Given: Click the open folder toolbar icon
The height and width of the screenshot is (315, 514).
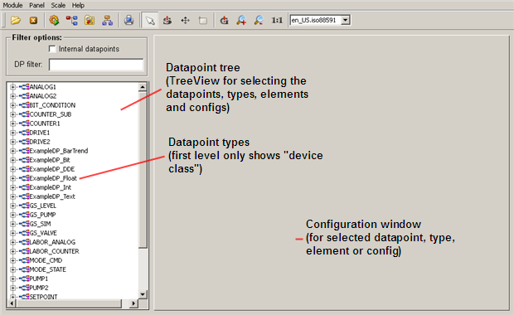Looking at the screenshot, I should click(x=15, y=21).
